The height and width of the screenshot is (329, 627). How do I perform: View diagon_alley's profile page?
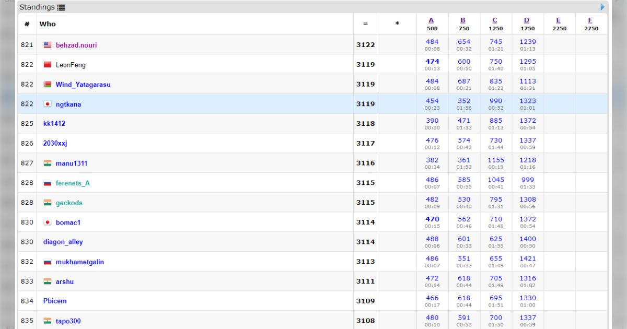63,242
